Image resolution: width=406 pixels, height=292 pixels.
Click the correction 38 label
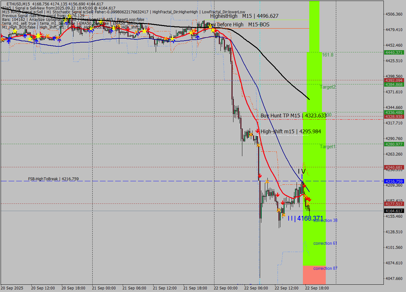point(325,221)
